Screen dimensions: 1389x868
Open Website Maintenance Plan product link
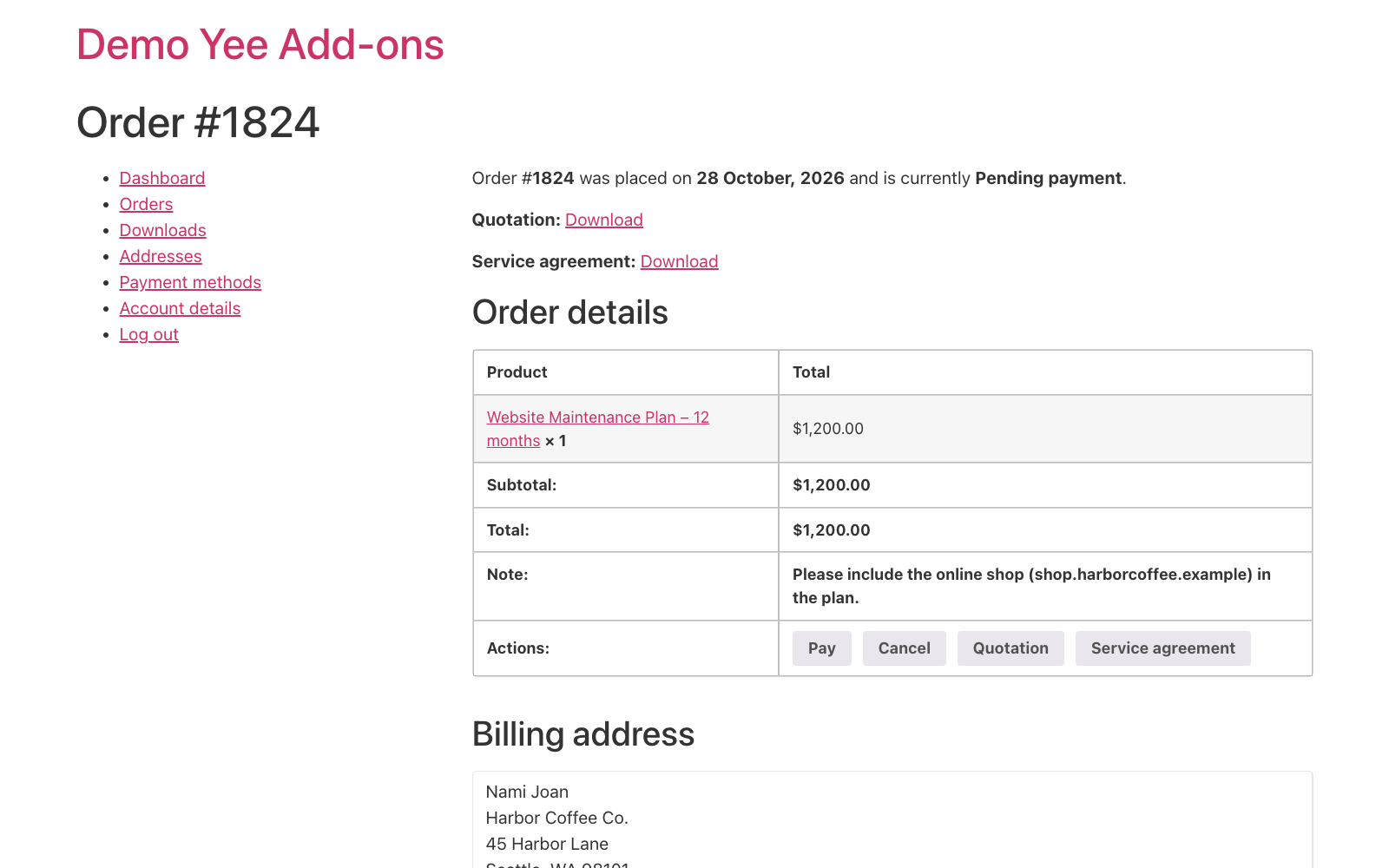pos(598,429)
